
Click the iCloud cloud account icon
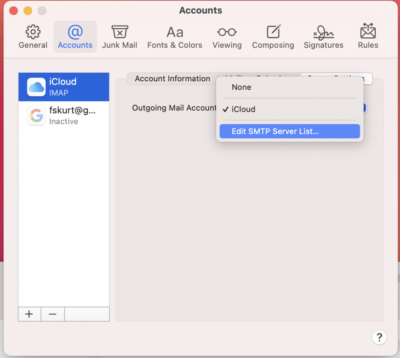36,87
